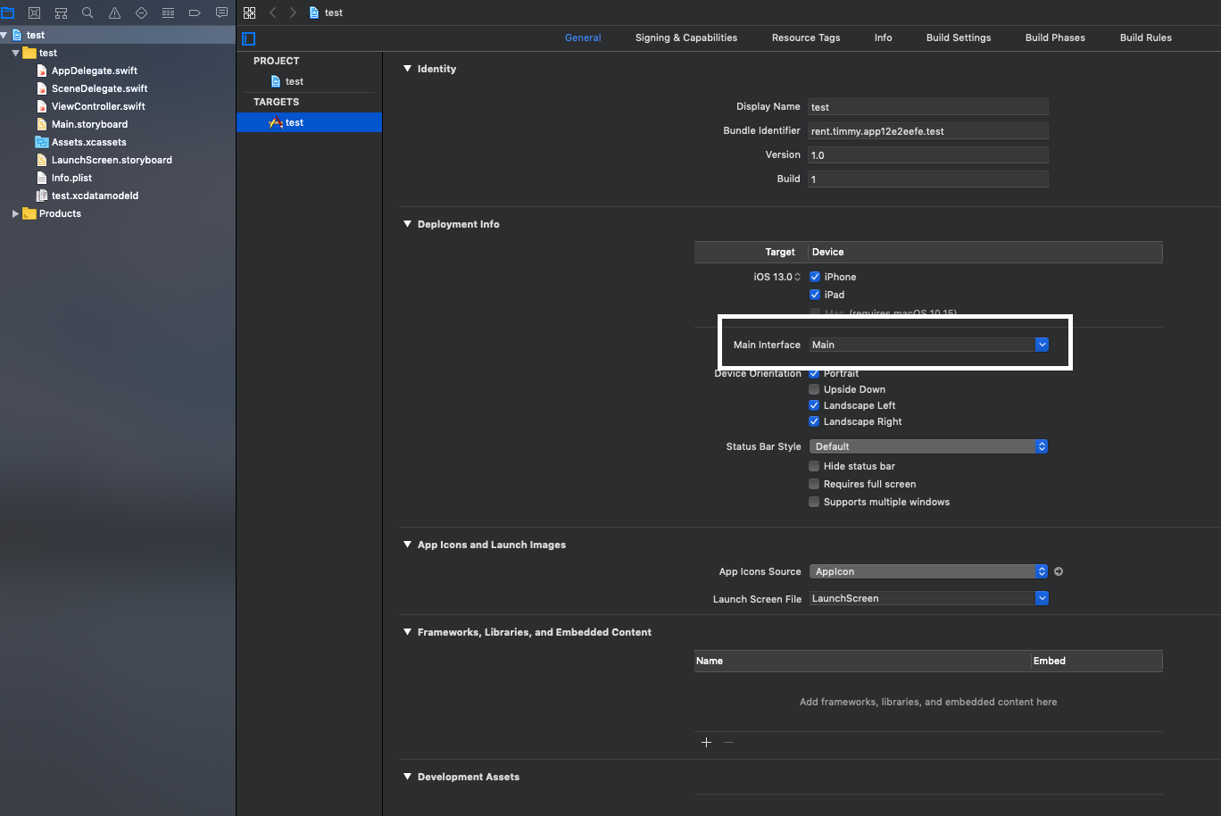Collapse App Icons and Launch Images section
This screenshot has width=1221, height=816.
408,545
